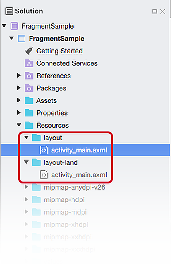Screen dimensions: 171x264
Task: Select the mipmap-hdpi folder
Action: tap(64, 200)
